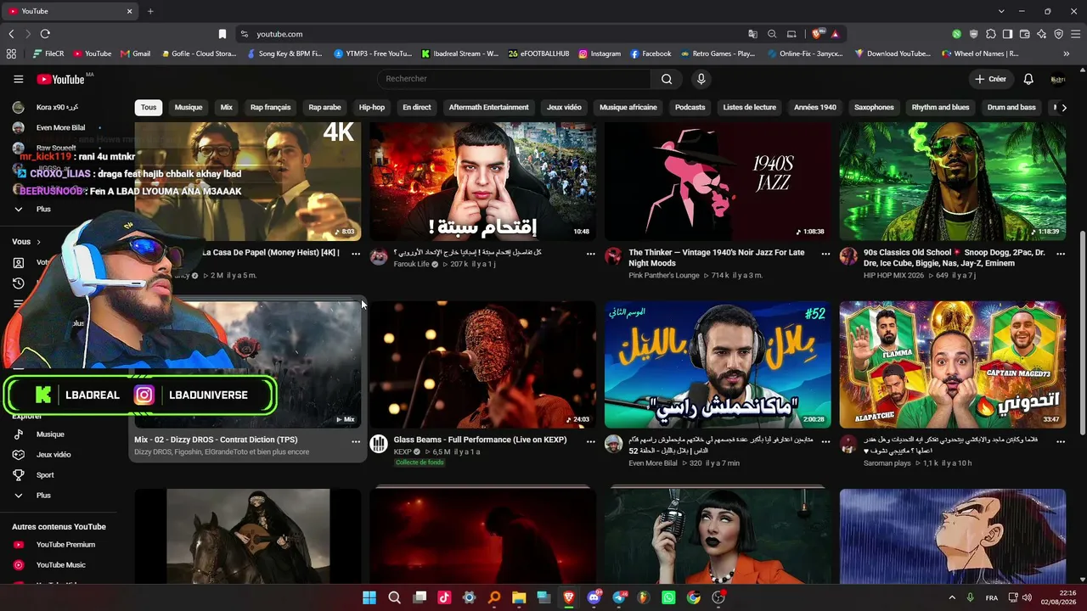Show hidden system tray icons
The height and width of the screenshot is (611, 1087).
pyautogui.click(x=952, y=597)
